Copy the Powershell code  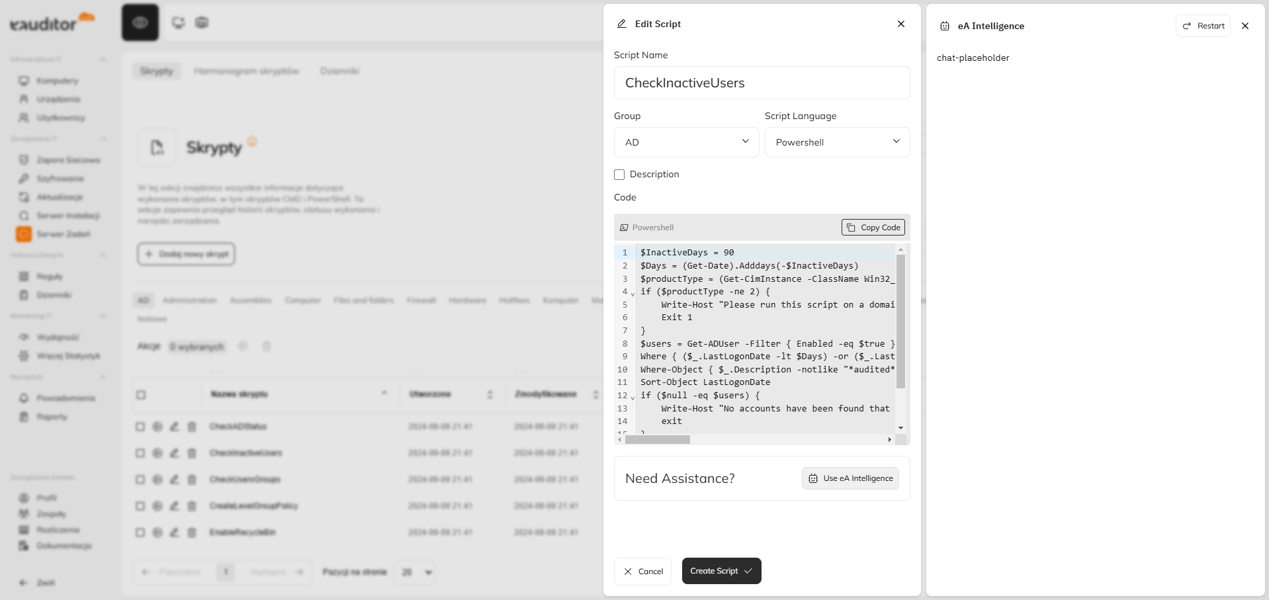(x=873, y=228)
